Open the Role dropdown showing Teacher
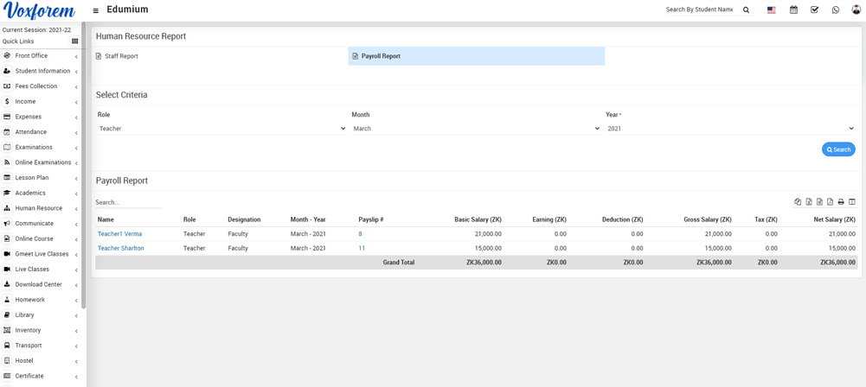Screen dimensions: 866x387 [x=221, y=129]
